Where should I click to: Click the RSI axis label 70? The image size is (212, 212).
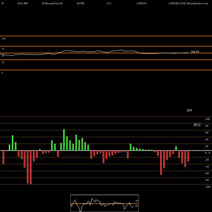tap(3, 49)
